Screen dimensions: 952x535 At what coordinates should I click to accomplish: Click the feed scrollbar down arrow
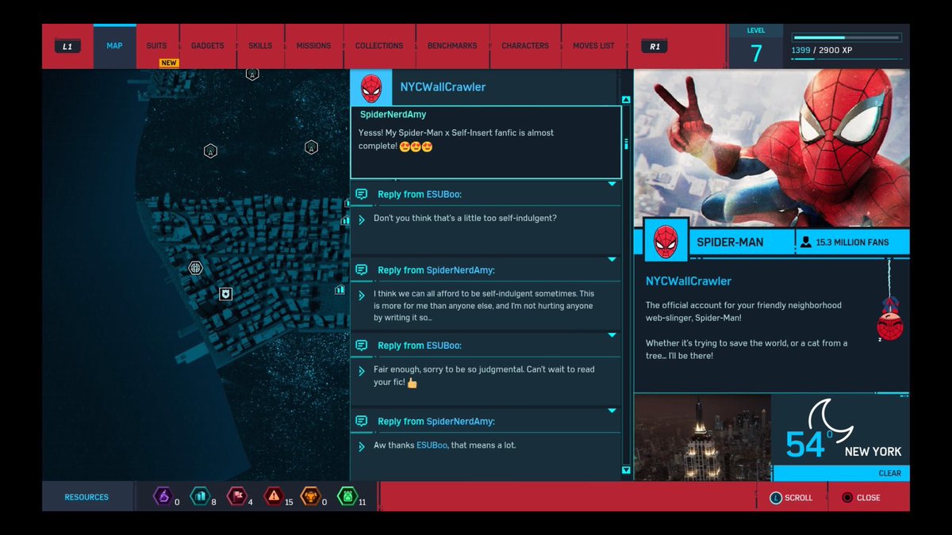click(626, 471)
